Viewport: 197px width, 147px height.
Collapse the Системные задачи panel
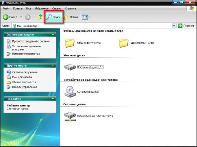tap(53, 34)
